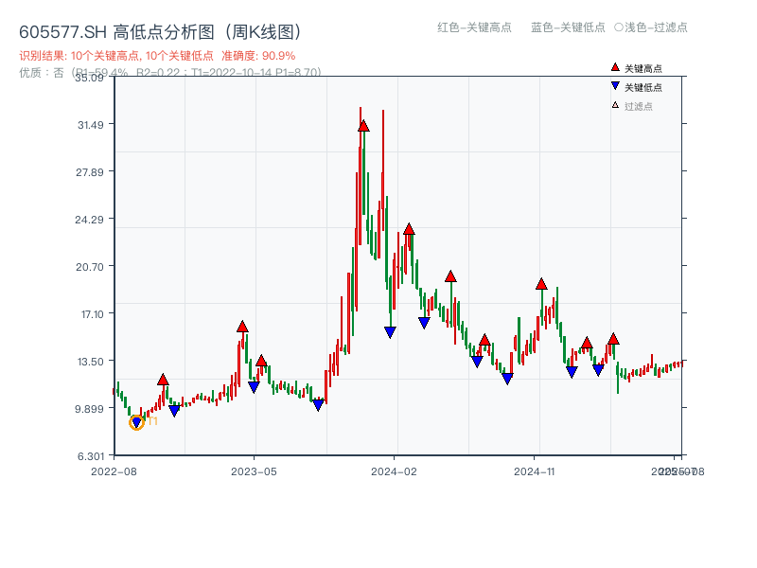Click the orange circled T1 annotation point
Image resolution: width=757 pixels, height=568 pixels.
pos(135,423)
